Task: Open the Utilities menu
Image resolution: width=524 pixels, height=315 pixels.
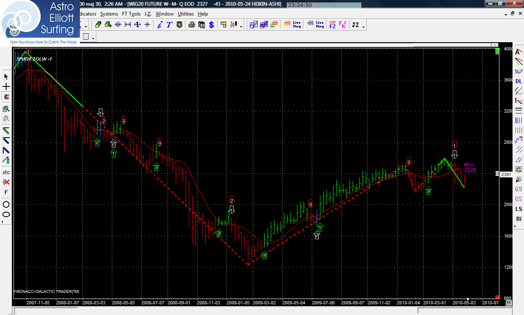Action: click(x=186, y=14)
